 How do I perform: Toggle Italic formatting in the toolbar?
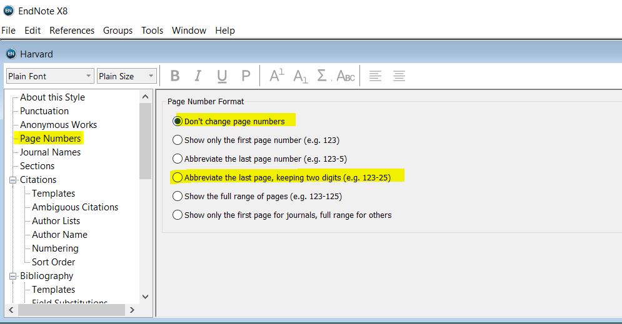[198, 76]
